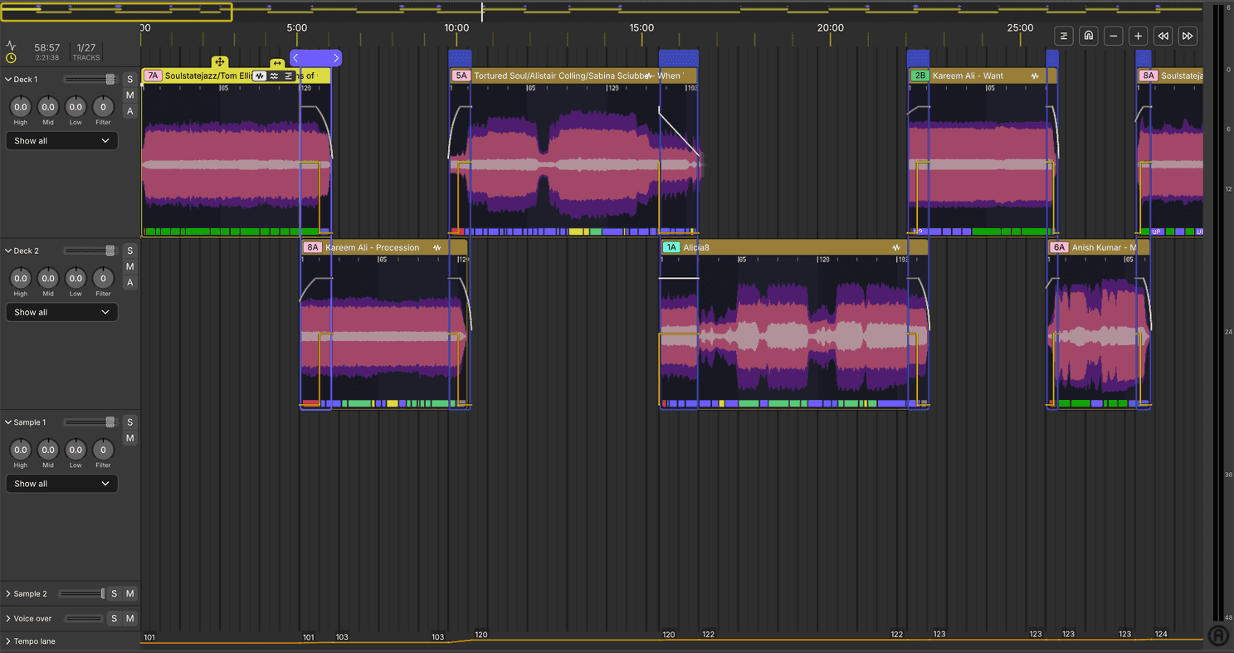Viewport: 1234px width, 653px height.
Task: Expand the Voice over lane
Action: [8, 618]
